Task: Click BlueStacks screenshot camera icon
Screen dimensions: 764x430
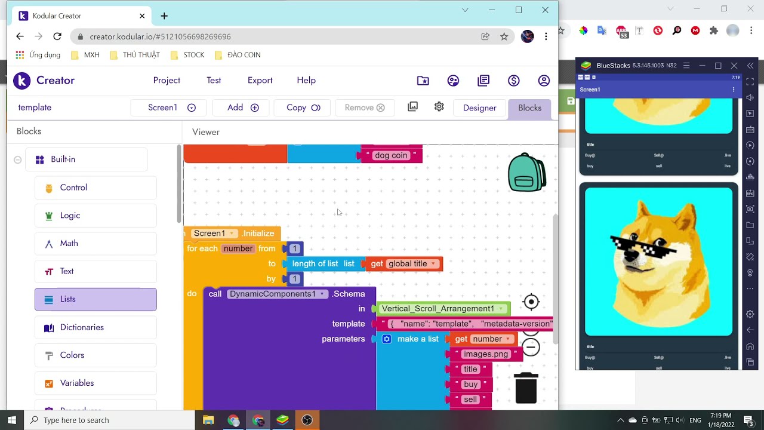Action: (750, 209)
